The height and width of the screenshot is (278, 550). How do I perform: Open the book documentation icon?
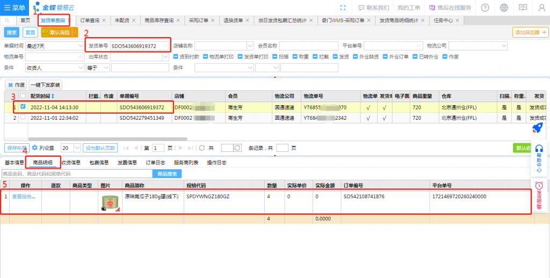coord(523,8)
